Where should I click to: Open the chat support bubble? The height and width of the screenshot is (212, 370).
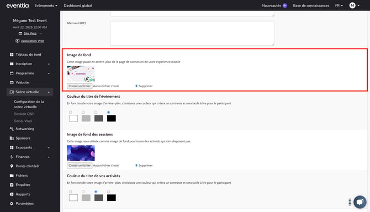click(360, 202)
